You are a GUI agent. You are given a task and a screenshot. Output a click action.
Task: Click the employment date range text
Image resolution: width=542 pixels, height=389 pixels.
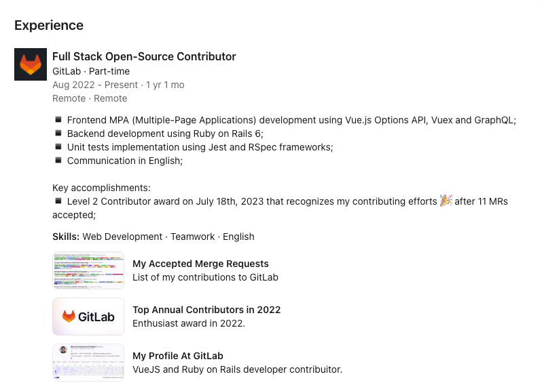[118, 85]
